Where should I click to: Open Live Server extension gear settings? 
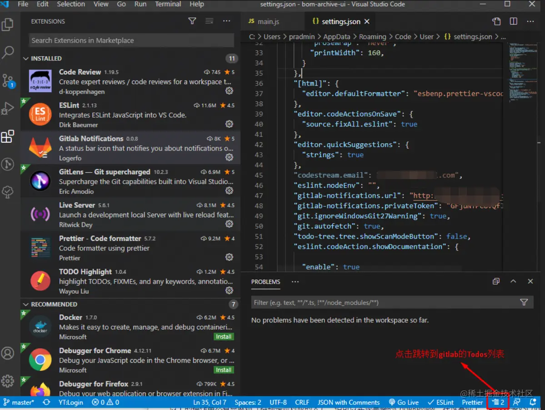(229, 224)
